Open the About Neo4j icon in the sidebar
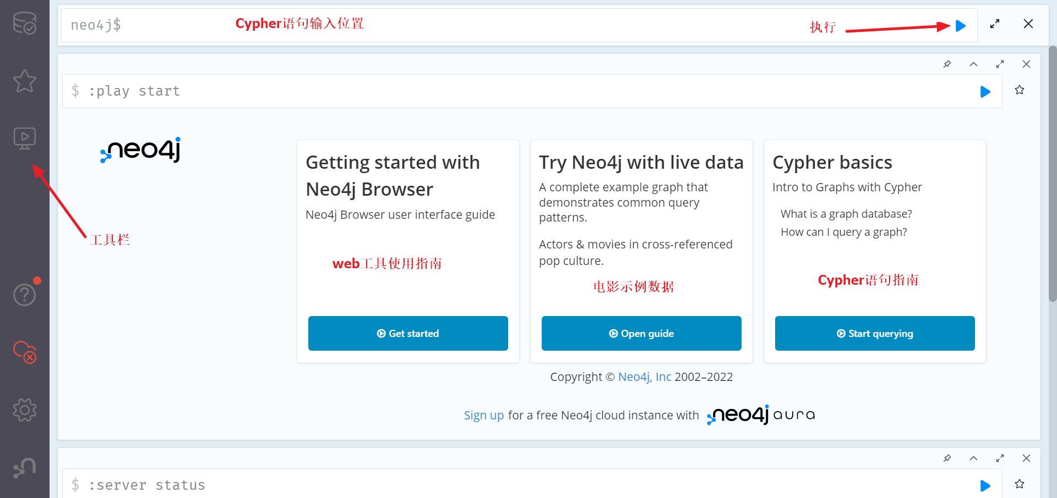Screen dimensions: 1057x498 click(24, 468)
